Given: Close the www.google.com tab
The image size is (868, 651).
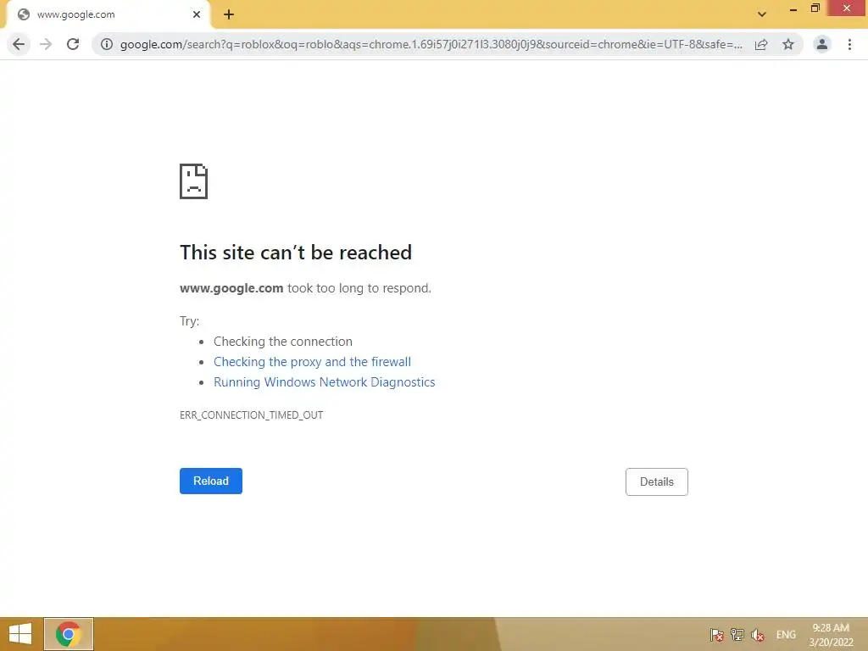Looking at the screenshot, I should (x=197, y=15).
